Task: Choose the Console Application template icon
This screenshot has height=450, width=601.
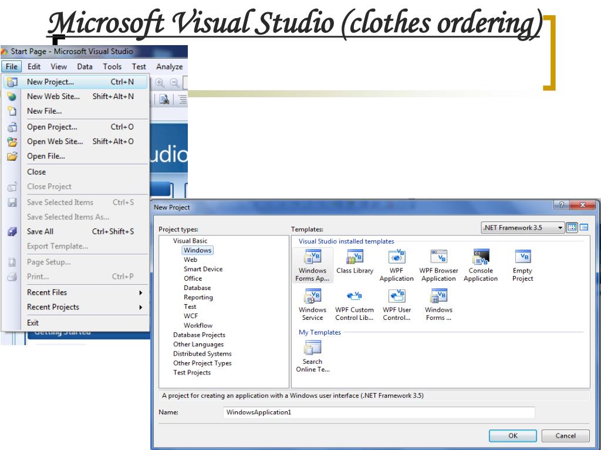Action: click(481, 257)
